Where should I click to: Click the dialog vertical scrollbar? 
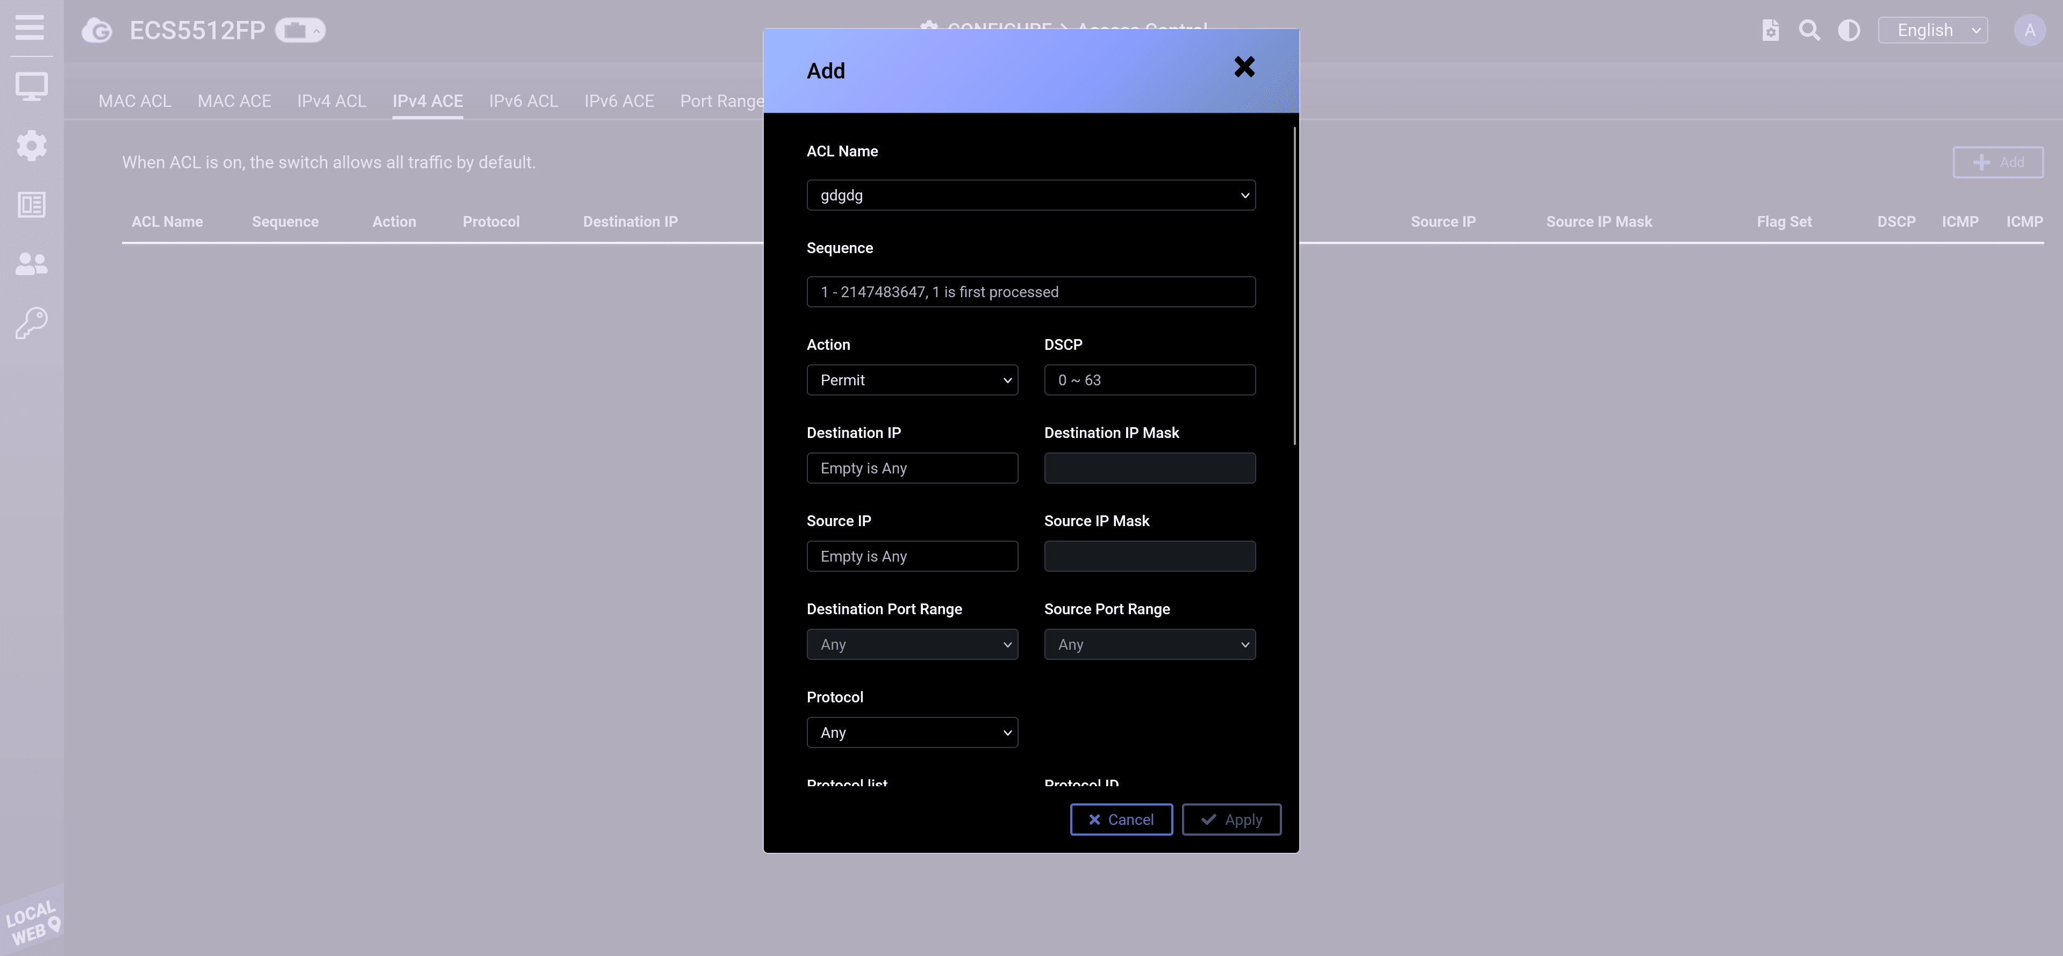click(1294, 285)
